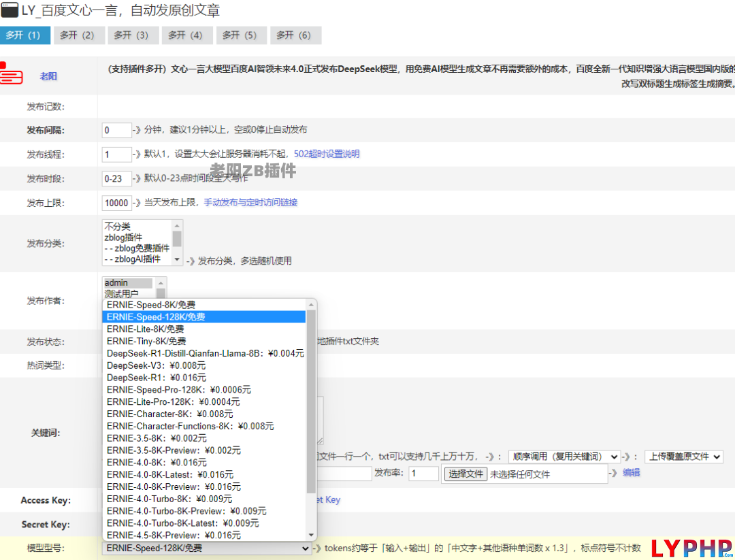Select ERNIE-Character-Functions-8K option

(204, 427)
